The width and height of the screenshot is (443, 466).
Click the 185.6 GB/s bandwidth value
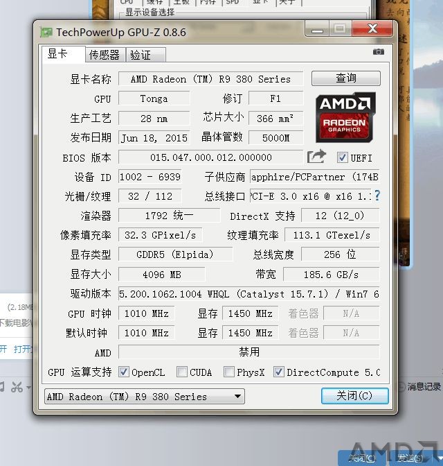coord(332,275)
